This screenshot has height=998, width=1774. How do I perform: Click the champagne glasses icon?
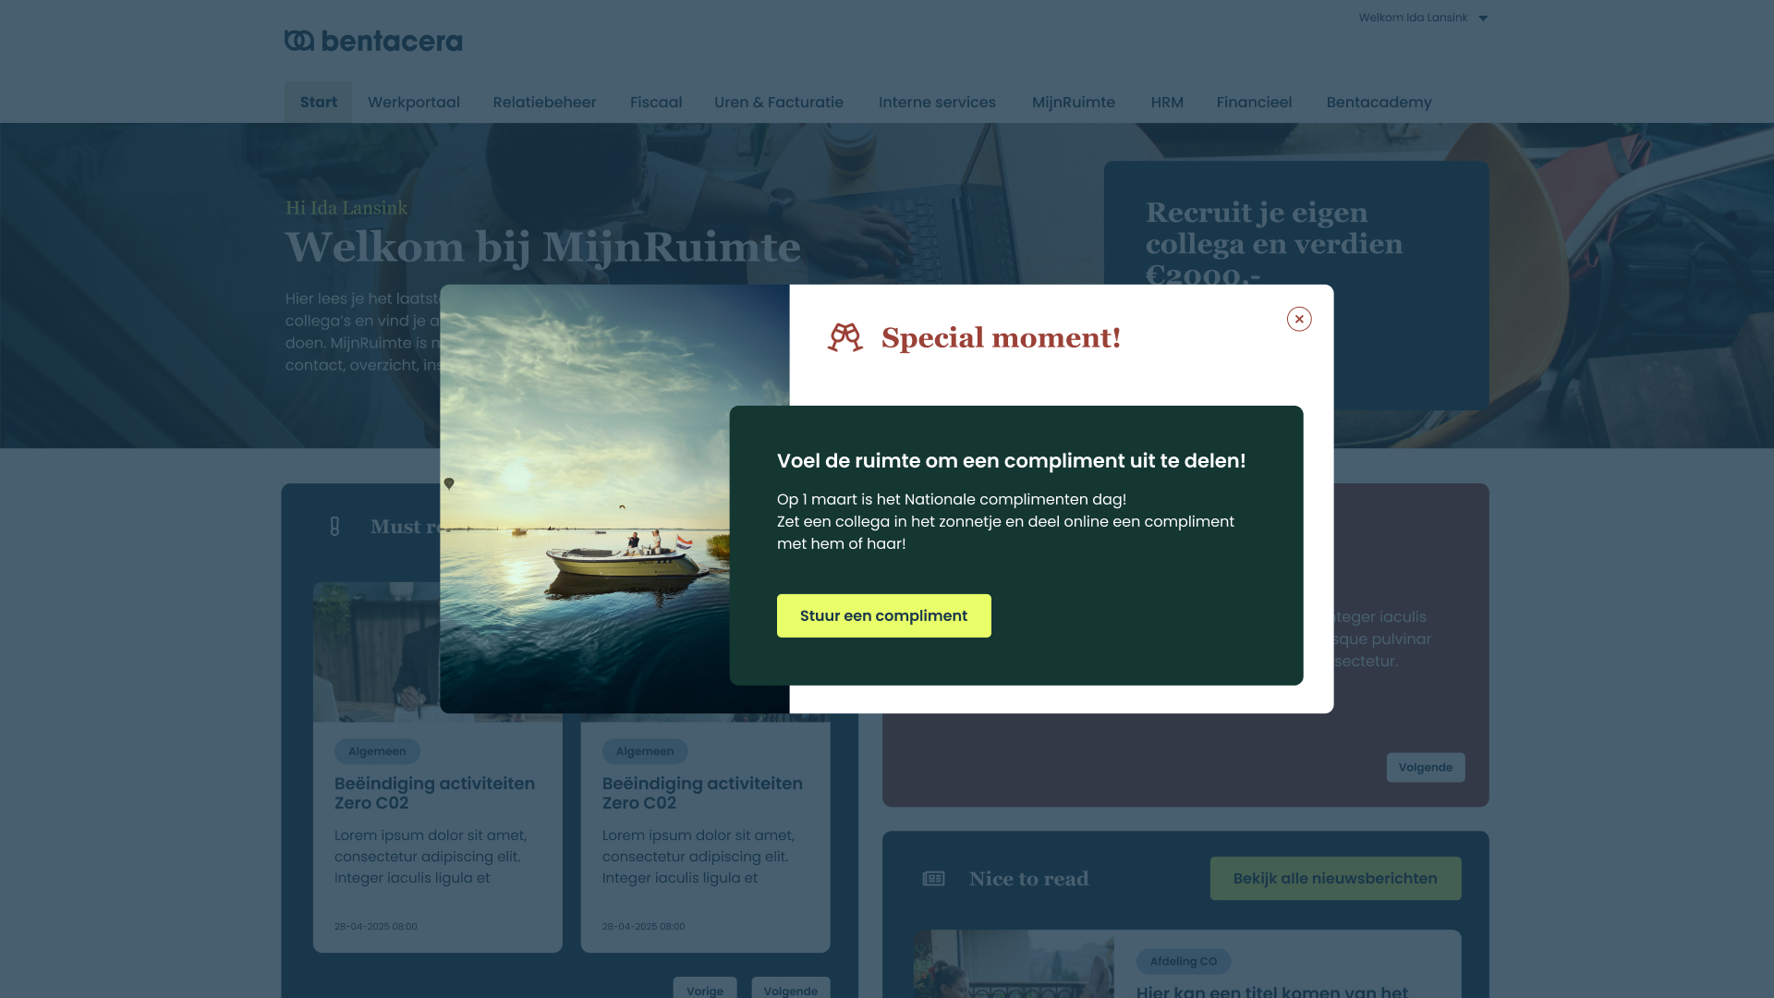(844, 337)
